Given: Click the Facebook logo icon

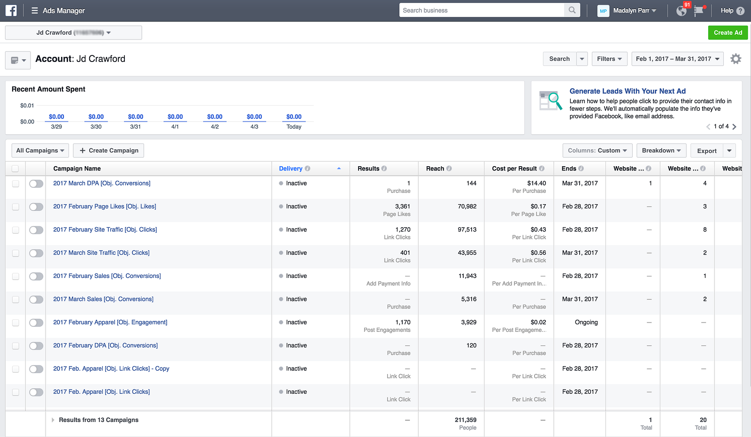Looking at the screenshot, I should [11, 10].
